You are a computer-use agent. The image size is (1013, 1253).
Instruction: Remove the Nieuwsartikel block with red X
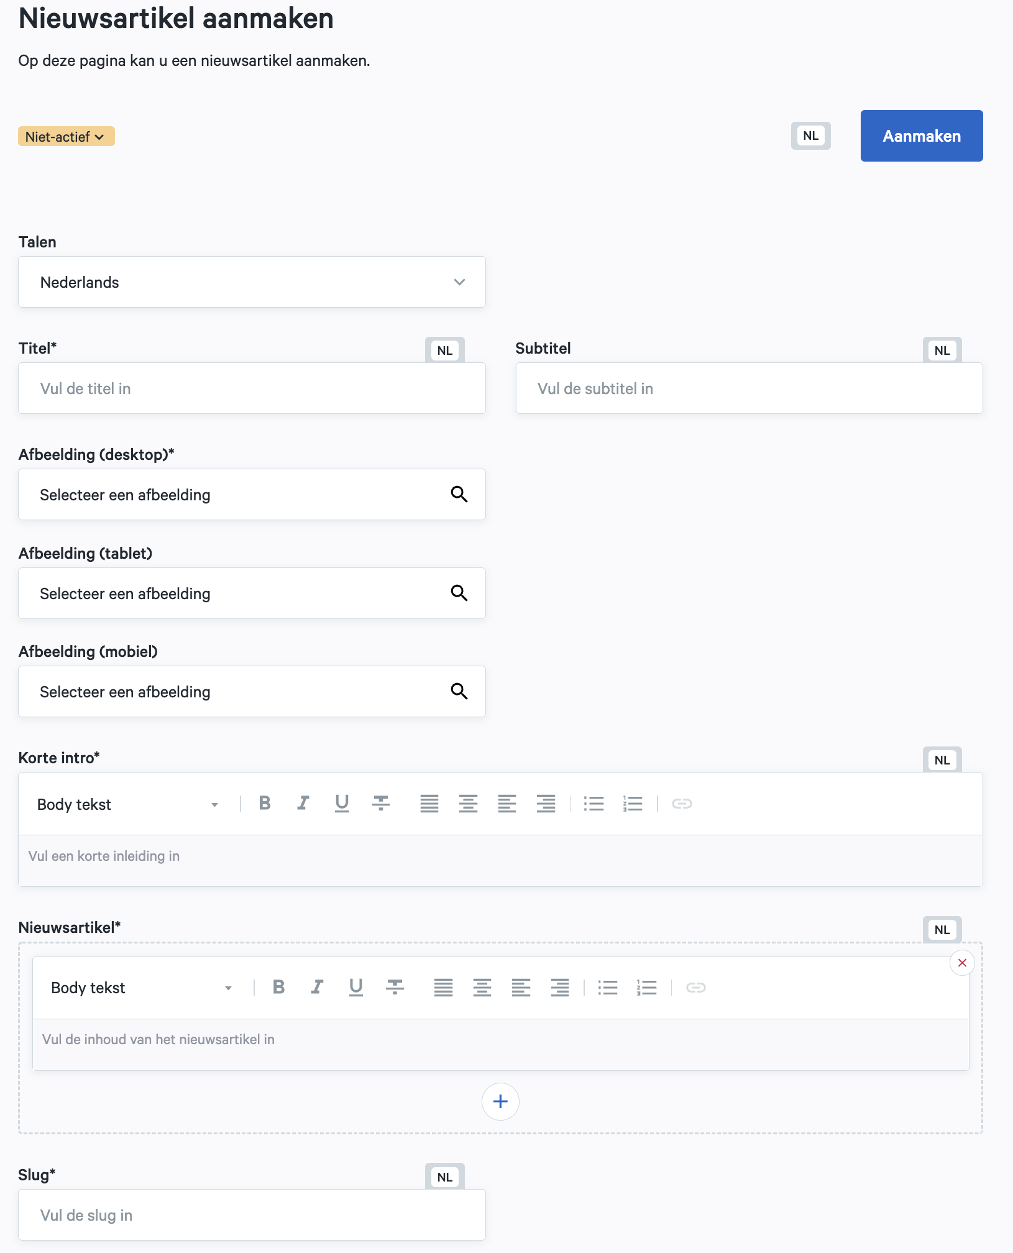point(962,963)
